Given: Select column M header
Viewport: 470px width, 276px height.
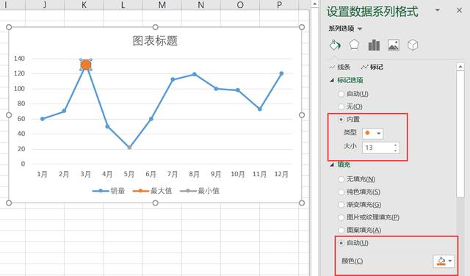Looking at the screenshot, I should coord(162,4).
